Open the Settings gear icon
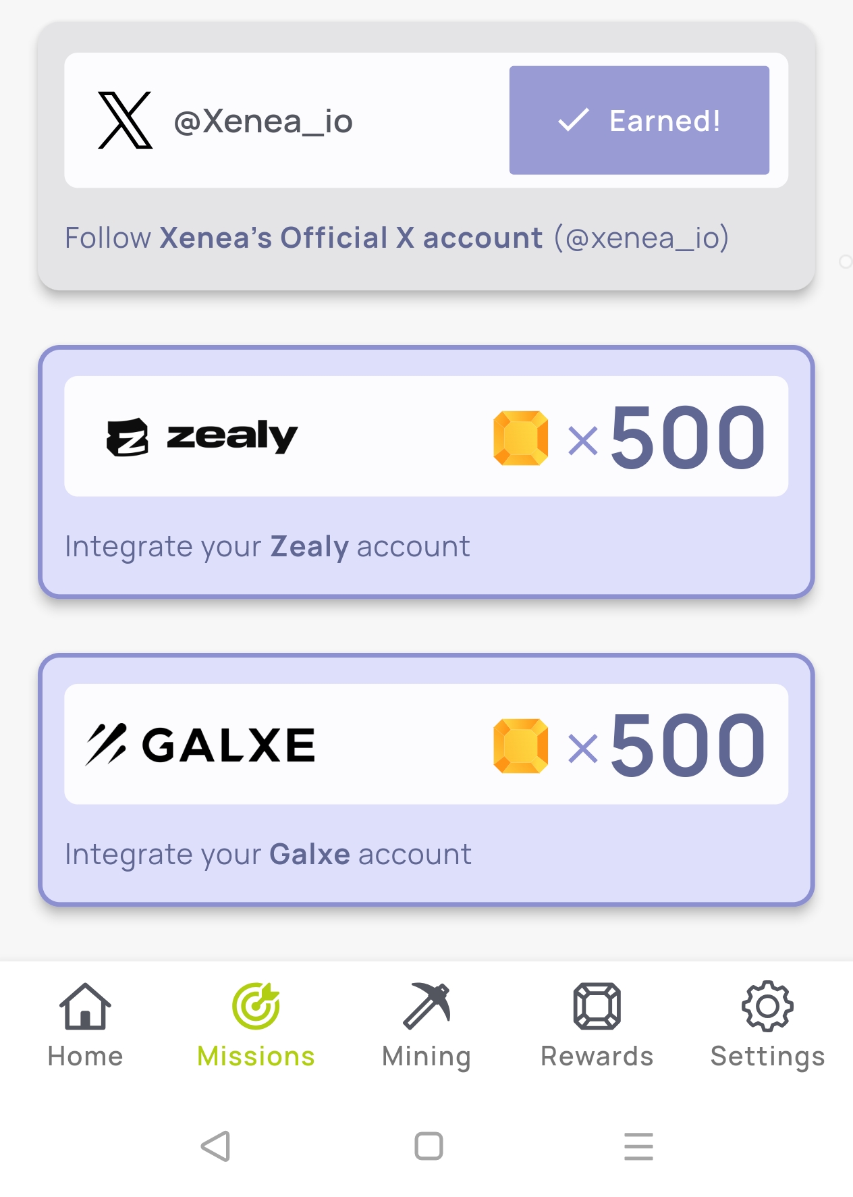 768,1006
